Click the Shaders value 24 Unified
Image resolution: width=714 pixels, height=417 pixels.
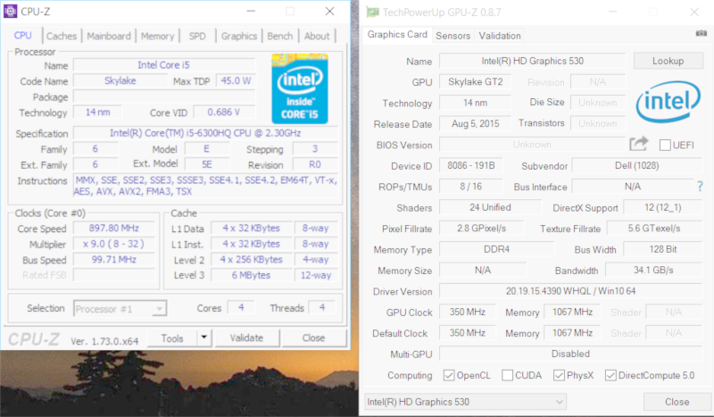(490, 207)
